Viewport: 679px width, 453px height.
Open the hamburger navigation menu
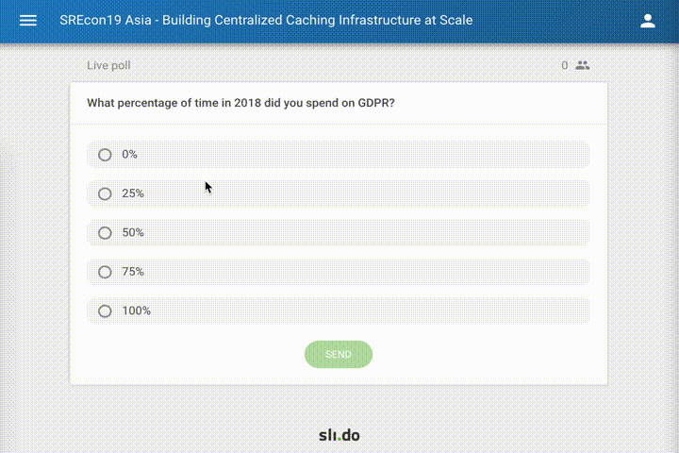[28, 20]
